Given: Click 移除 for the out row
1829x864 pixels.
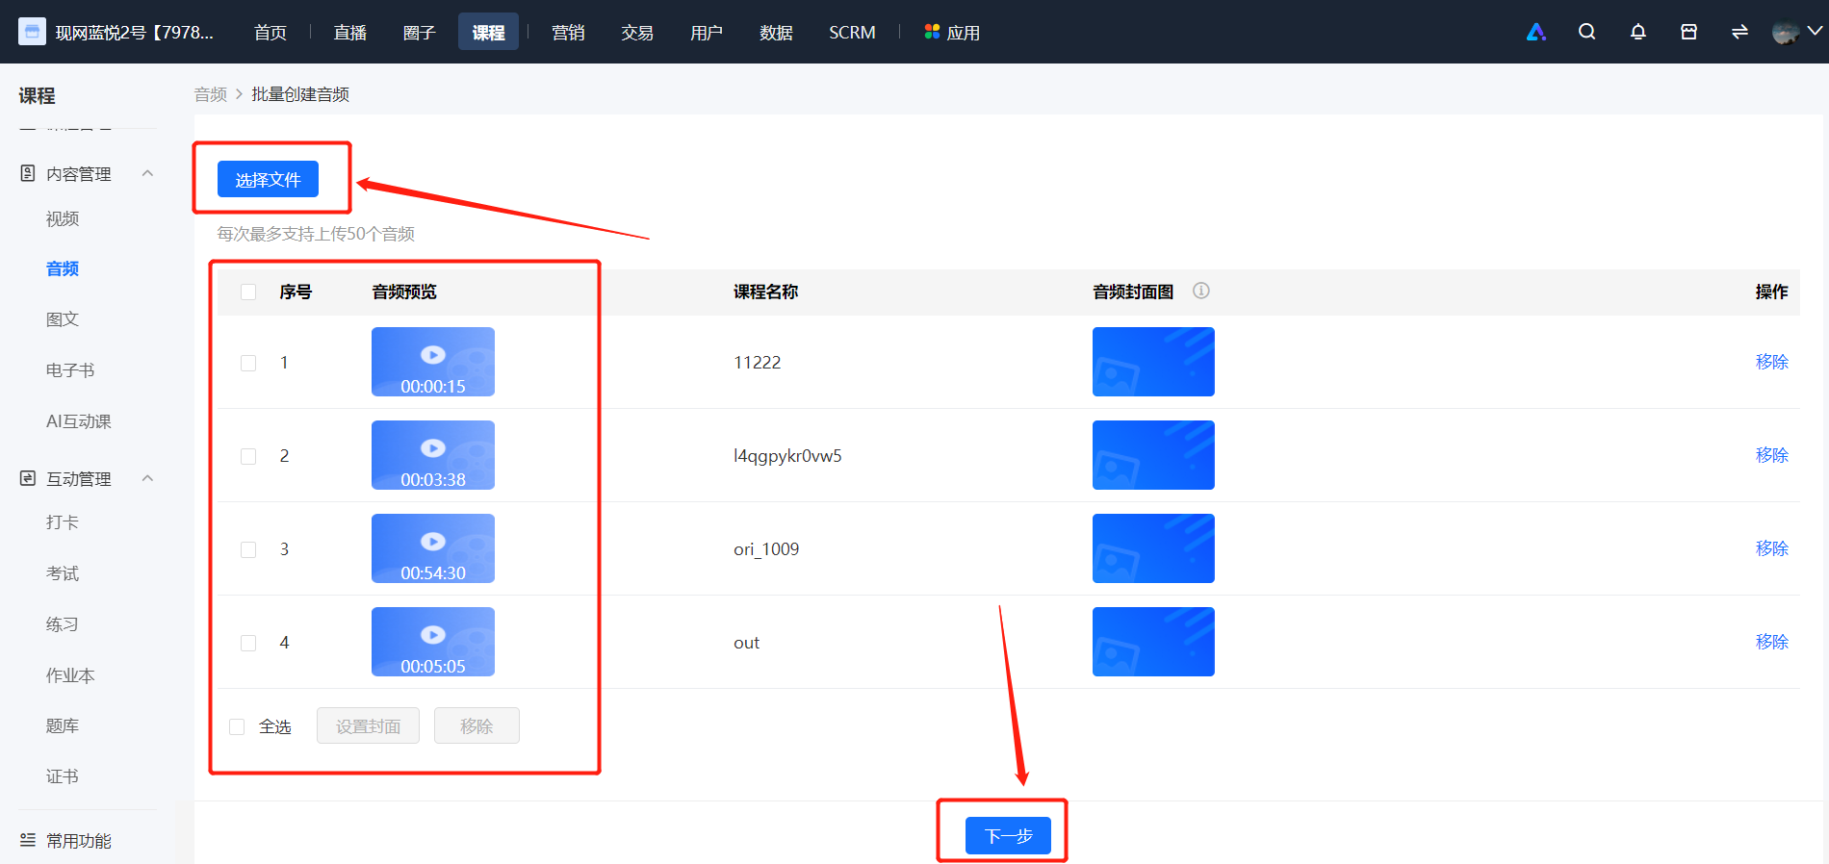Looking at the screenshot, I should click(x=1771, y=642).
